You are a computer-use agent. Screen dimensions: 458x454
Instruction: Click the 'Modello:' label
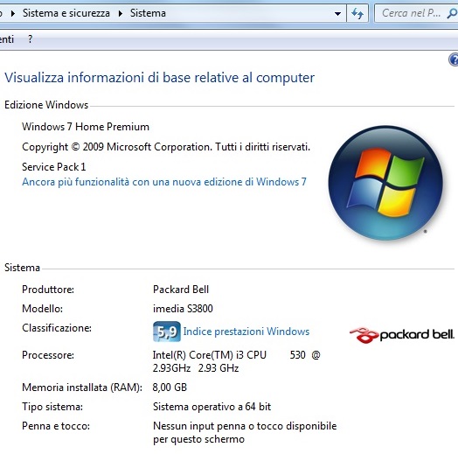(42, 309)
